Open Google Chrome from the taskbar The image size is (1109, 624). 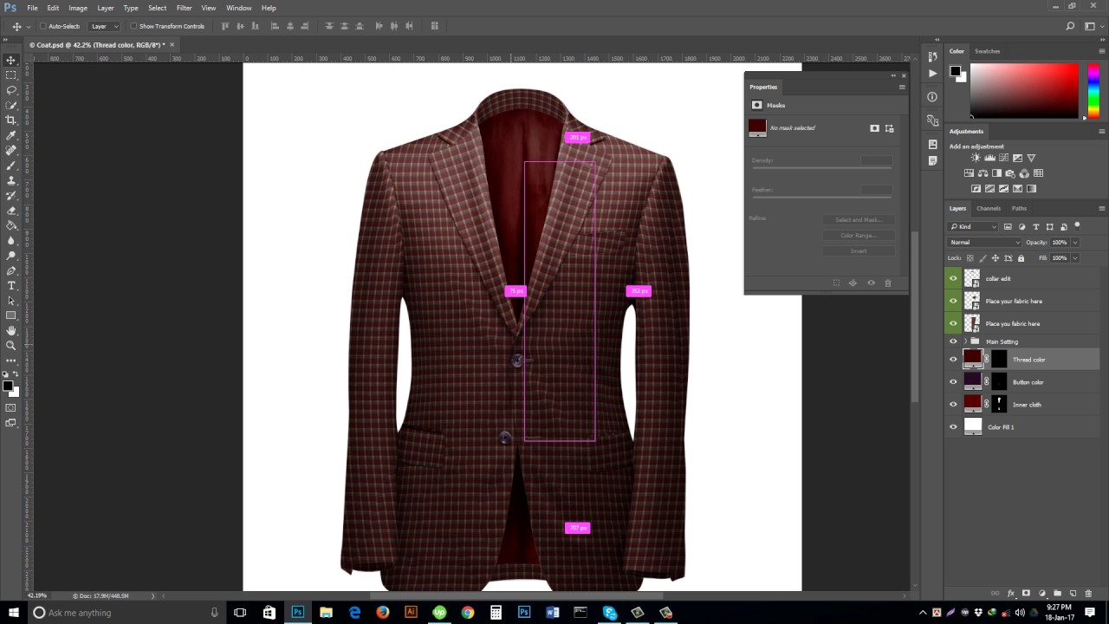click(x=468, y=613)
